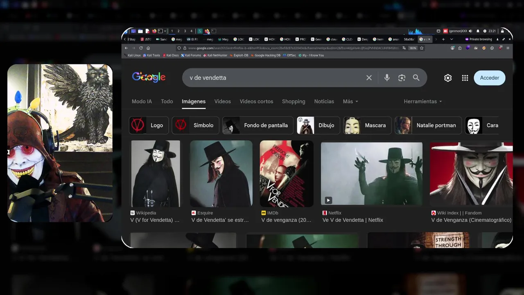
Task: Open the Exploit-DB bookmark
Action: tap(239, 55)
